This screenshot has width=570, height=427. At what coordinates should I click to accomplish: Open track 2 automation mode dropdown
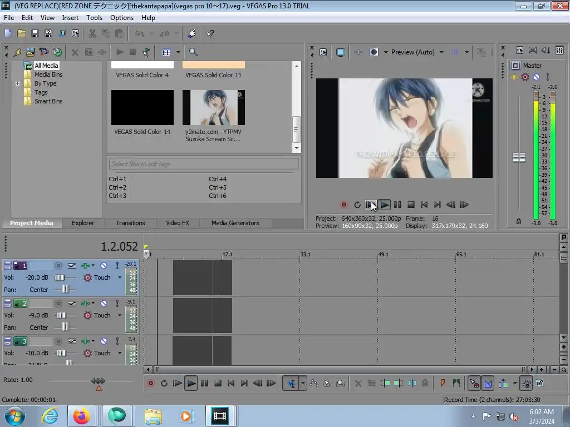point(120,316)
